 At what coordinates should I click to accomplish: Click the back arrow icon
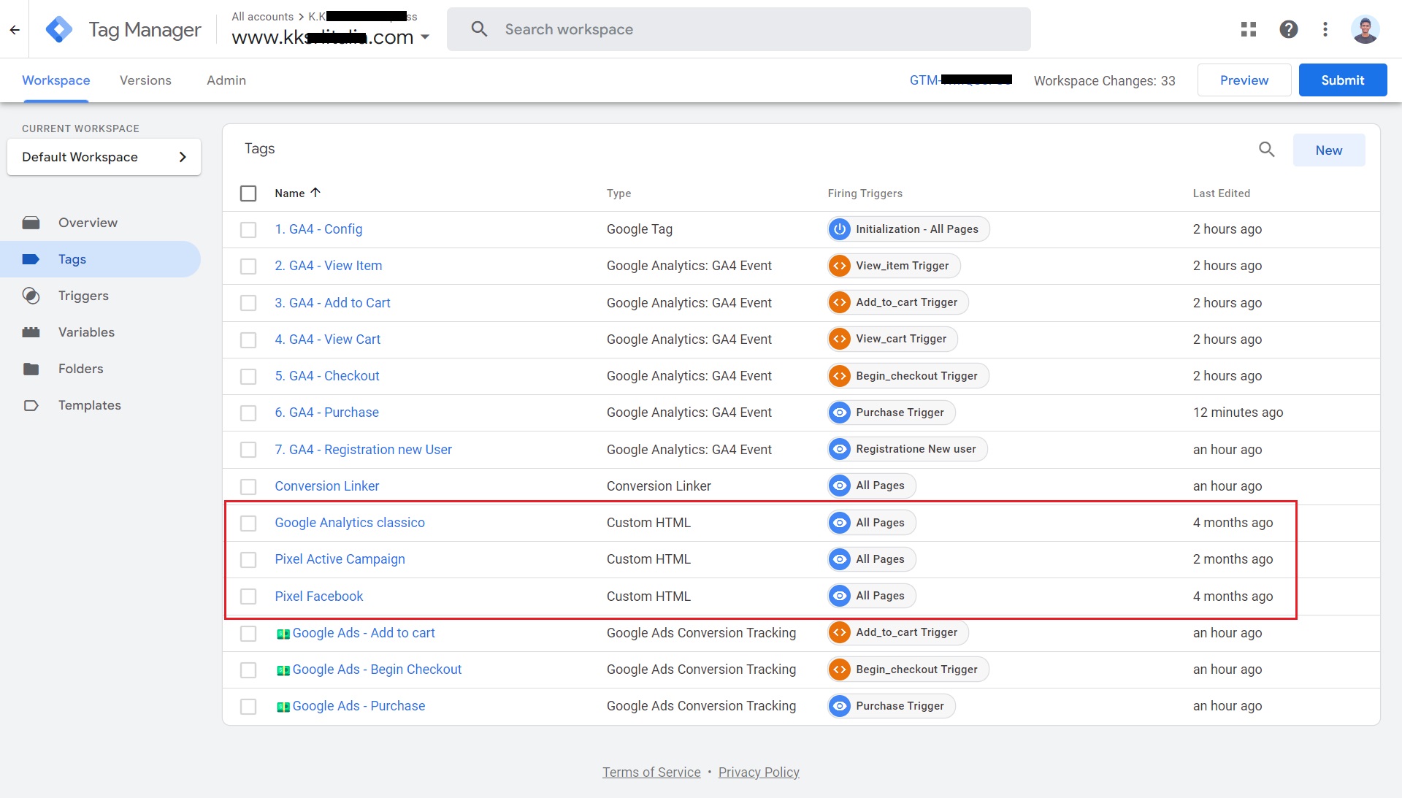click(15, 29)
